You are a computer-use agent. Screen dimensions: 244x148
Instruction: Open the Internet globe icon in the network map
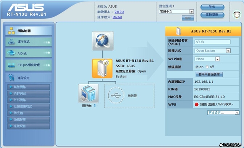(103, 41)
